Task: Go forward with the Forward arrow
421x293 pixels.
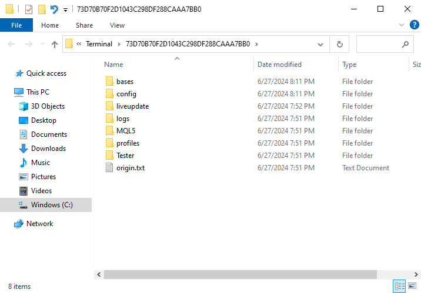Action: pos(28,44)
